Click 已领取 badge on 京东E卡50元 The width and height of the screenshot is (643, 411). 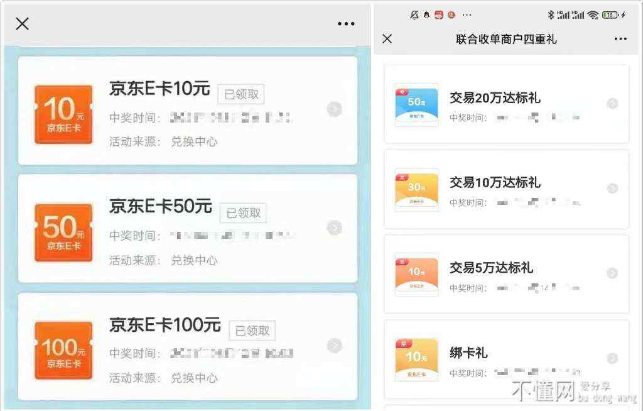[243, 212]
